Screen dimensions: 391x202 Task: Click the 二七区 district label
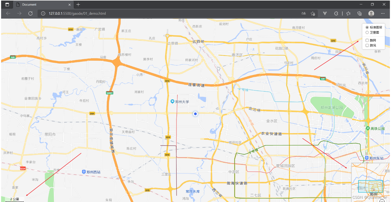pyautogui.click(x=256, y=195)
